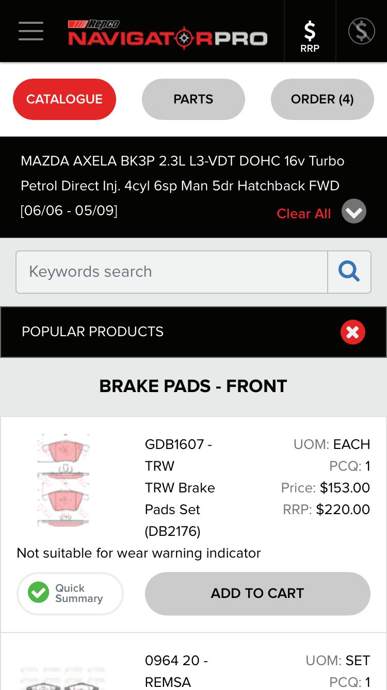Screen dimensions: 387x690
Task: Click the Repco Navigator Pro logo
Action: (168, 33)
